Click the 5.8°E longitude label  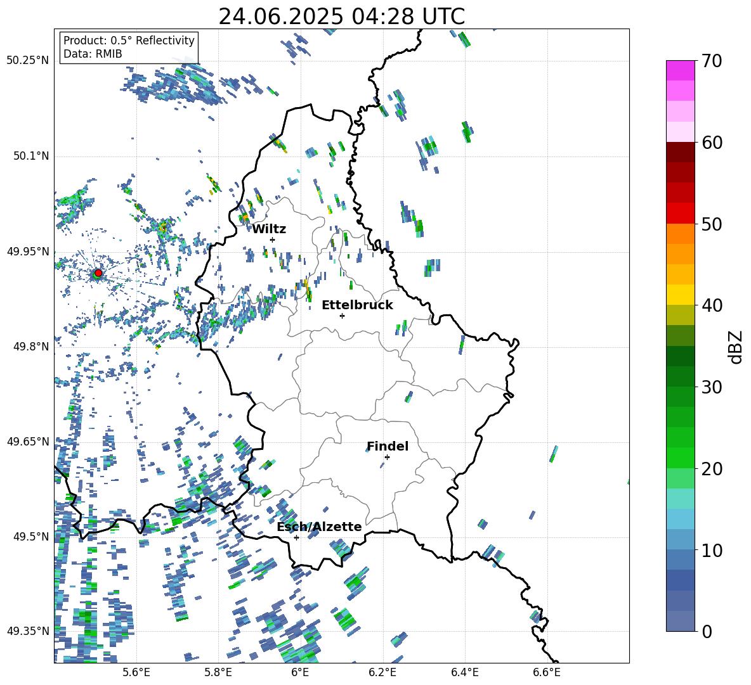(218, 672)
